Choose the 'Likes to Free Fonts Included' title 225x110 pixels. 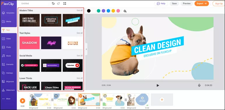tap(29, 20)
